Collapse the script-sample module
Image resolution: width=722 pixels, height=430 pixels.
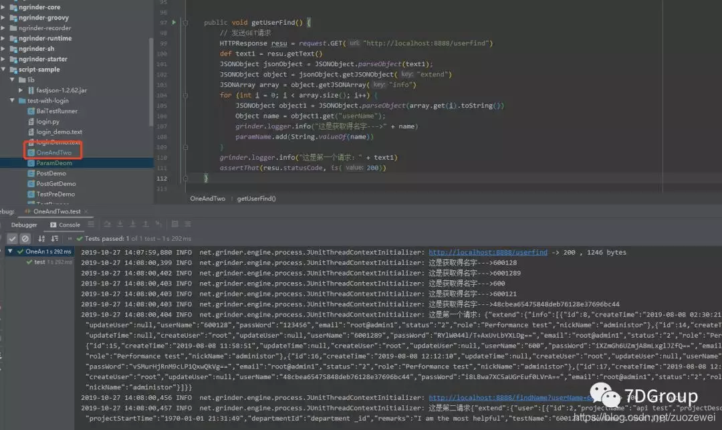(3, 70)
